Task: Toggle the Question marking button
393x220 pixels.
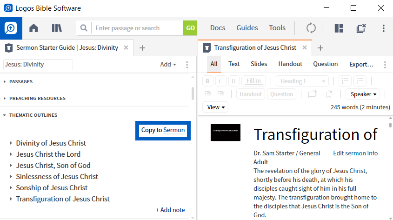Action: pos(281,94)
